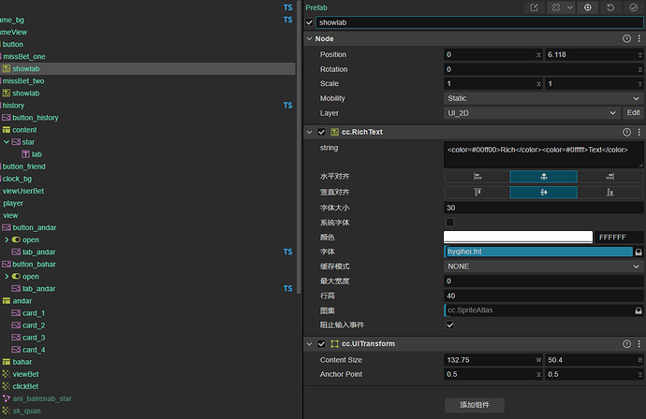The image size is (646, 419).
Task: Click the TS script icon on the history row
Action: [x=288, y=106]
